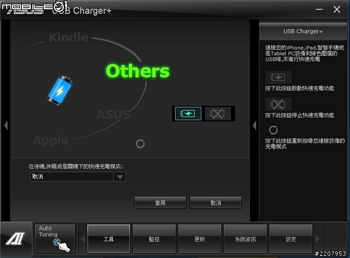This screenshot has width=350, height=258.
Task: Open the standby charging mode dropdown
Action: point(78,177)
